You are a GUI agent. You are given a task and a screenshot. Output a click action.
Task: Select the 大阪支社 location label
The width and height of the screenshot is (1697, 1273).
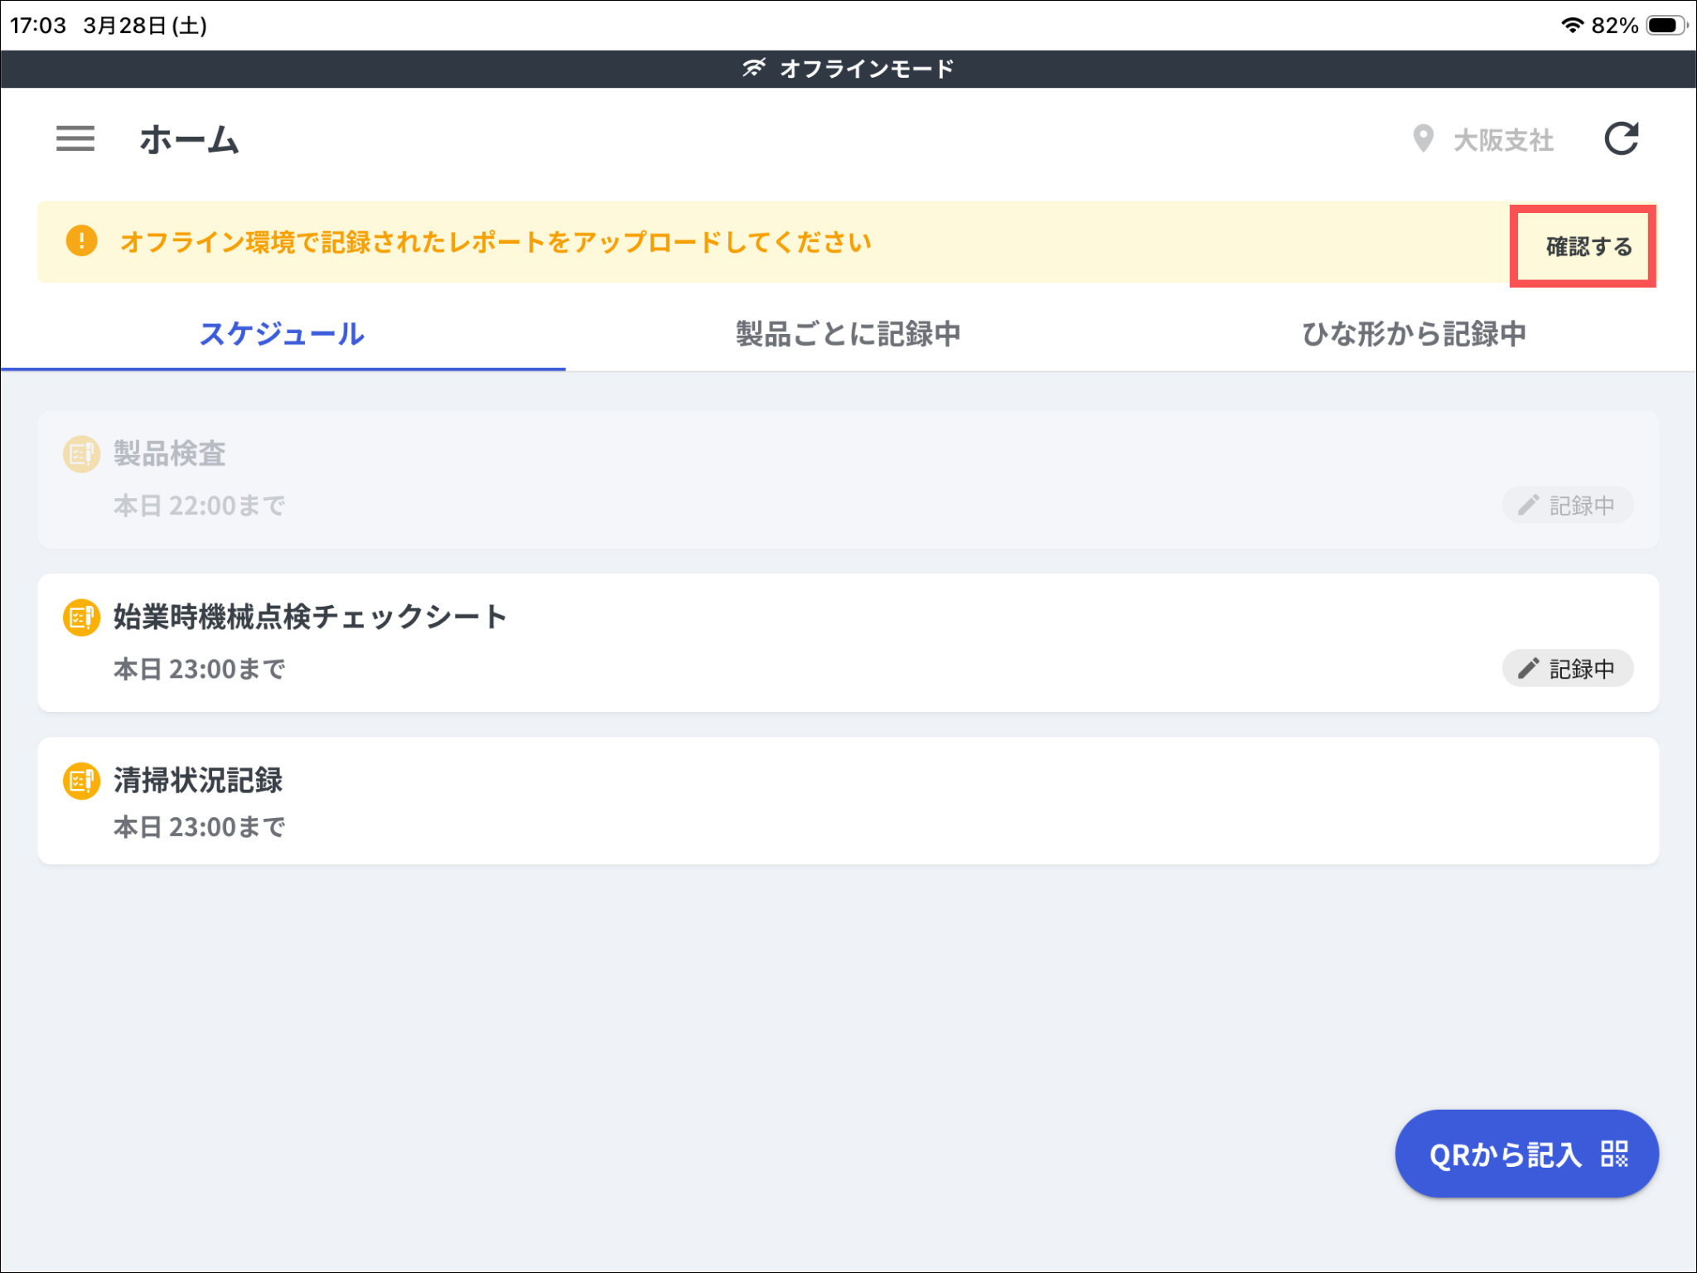(1503, 140)
